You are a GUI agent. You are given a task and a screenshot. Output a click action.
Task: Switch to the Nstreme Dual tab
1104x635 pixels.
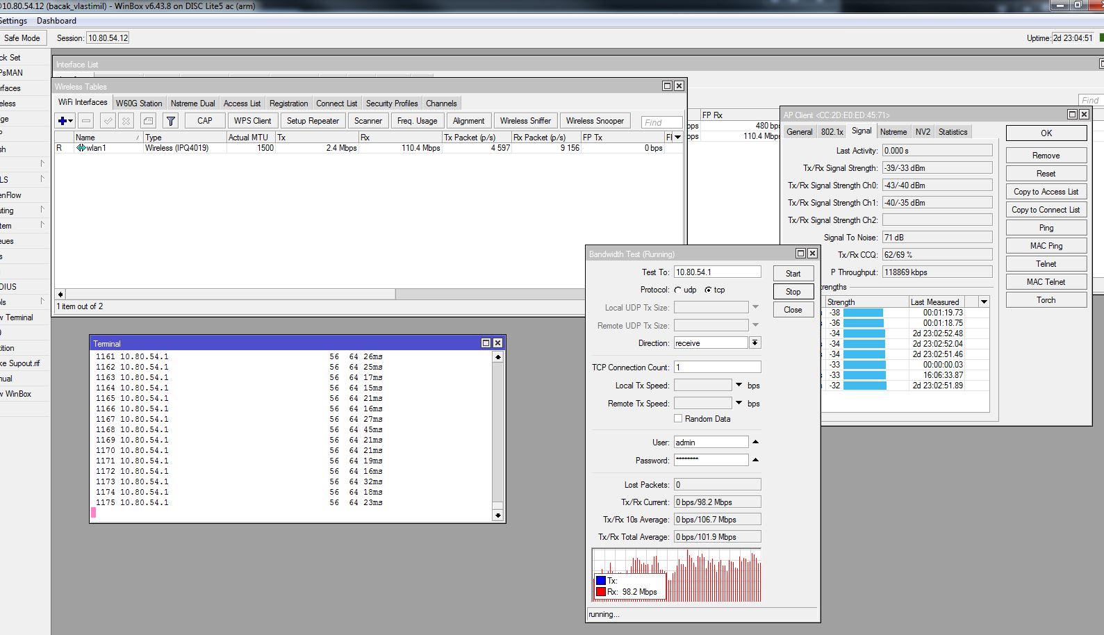pyautogui.click(x=192, y=103)
